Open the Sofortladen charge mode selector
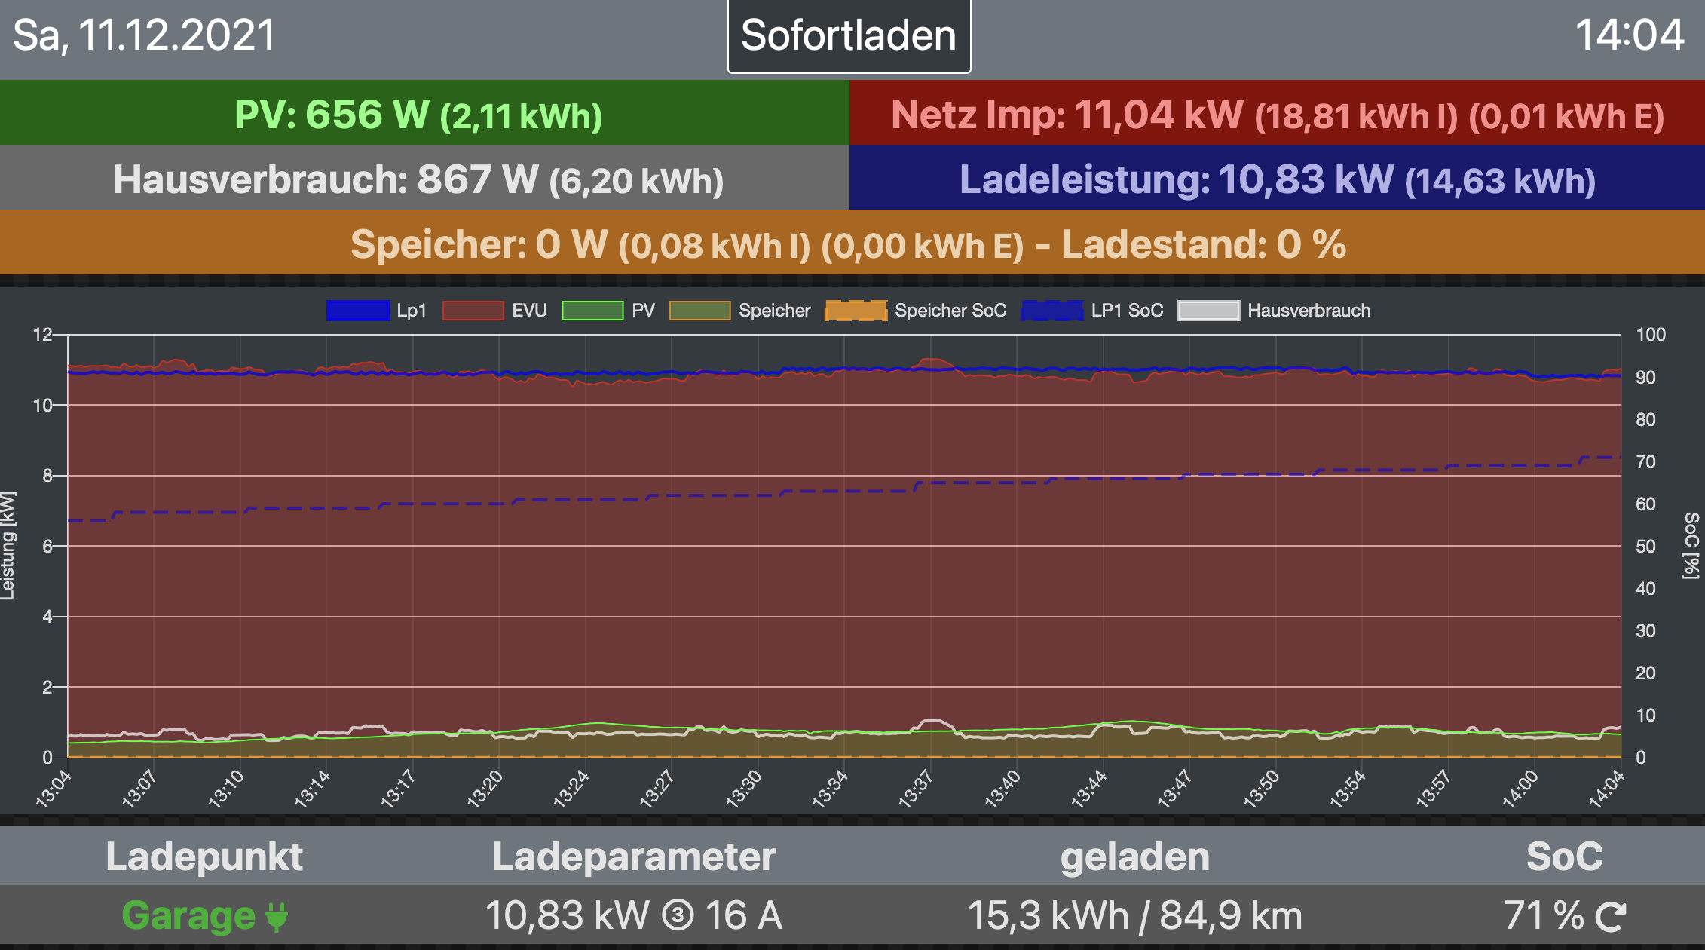1705x950 pixels. point(849,36)
